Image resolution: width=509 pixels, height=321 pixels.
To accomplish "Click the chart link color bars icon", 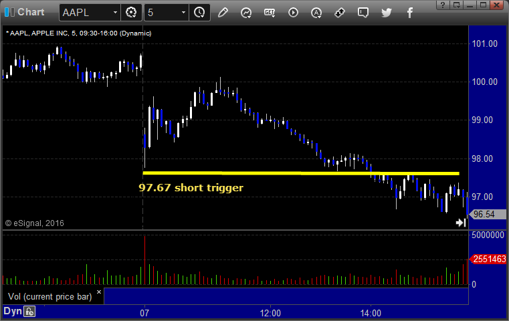I will pyautogui.click(x=9, y=12).
